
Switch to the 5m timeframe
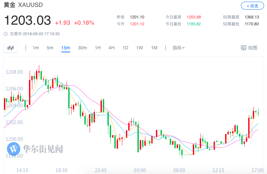pyautogui.click(x=50, y=48)
